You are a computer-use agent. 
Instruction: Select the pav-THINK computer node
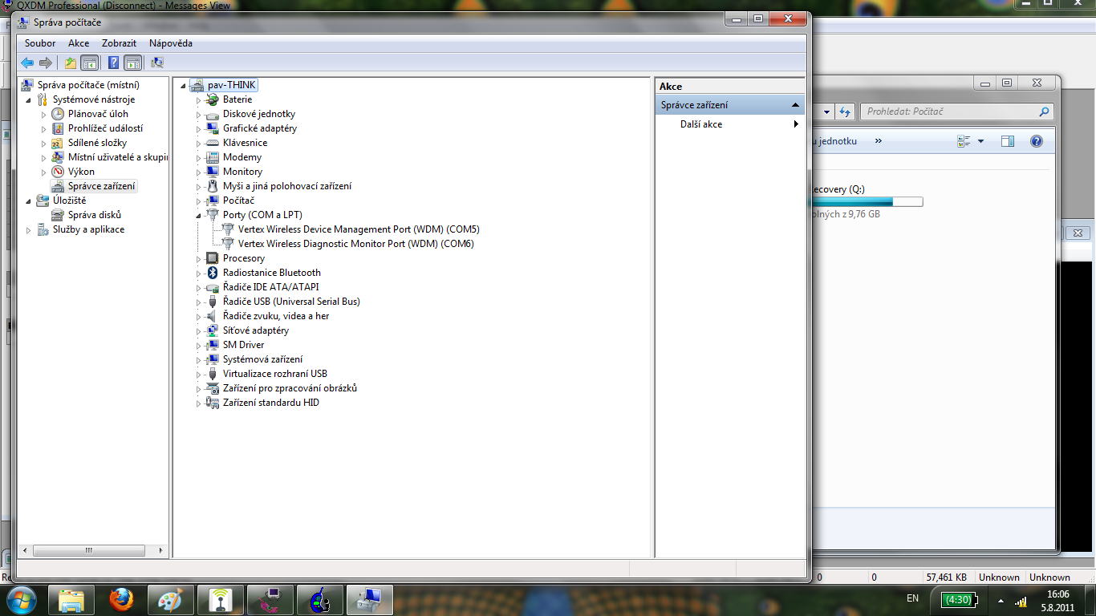click(x=233, y=85)
